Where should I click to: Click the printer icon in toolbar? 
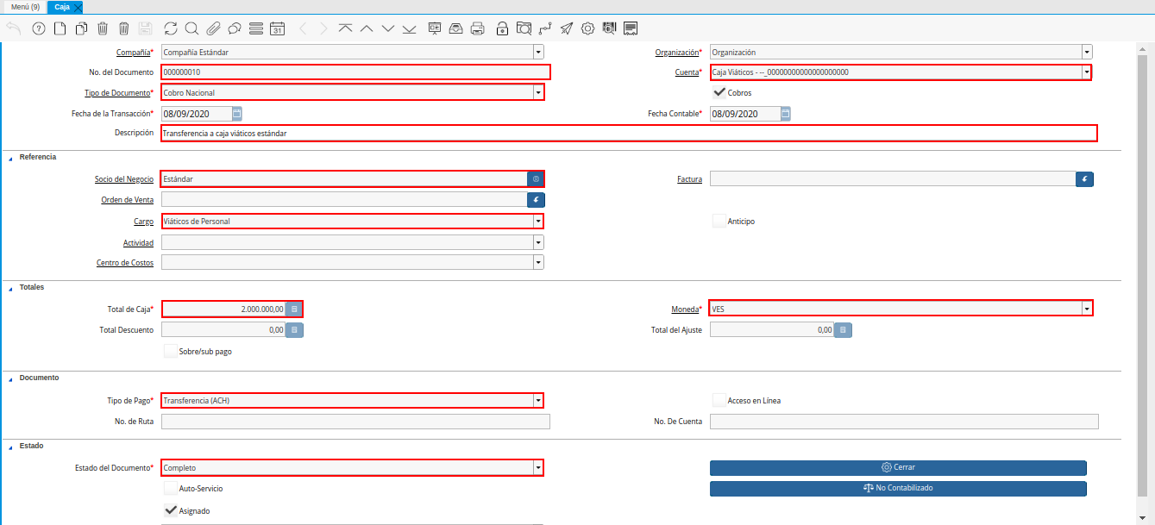[478, 28]
